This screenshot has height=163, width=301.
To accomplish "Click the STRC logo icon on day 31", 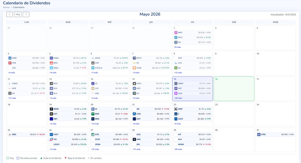I will 259,134.
